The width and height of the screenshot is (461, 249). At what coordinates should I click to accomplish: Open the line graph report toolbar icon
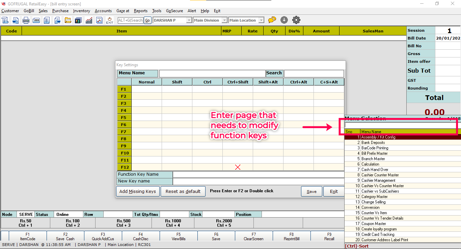coord(99,20)
